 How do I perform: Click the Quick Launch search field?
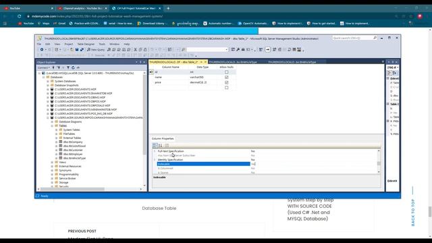pyautogui.click(x=352, y=38)
